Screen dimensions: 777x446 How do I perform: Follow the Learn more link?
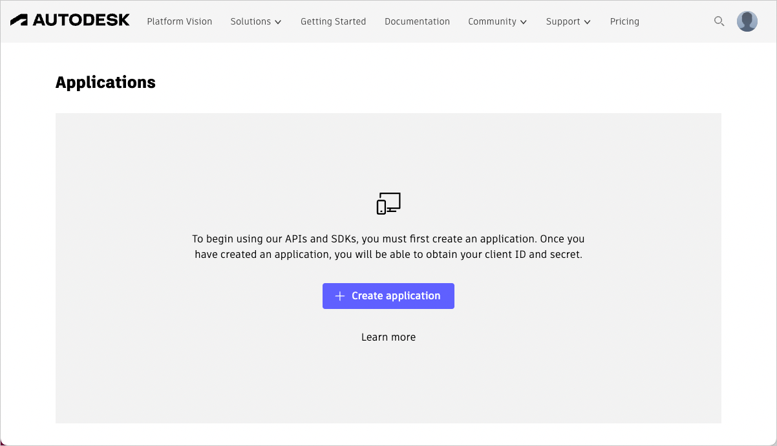point(388,337)
